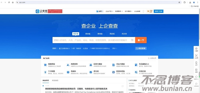200x93 pixels.
Task: Click the browser reload button
Action: (x=9, y=2)
